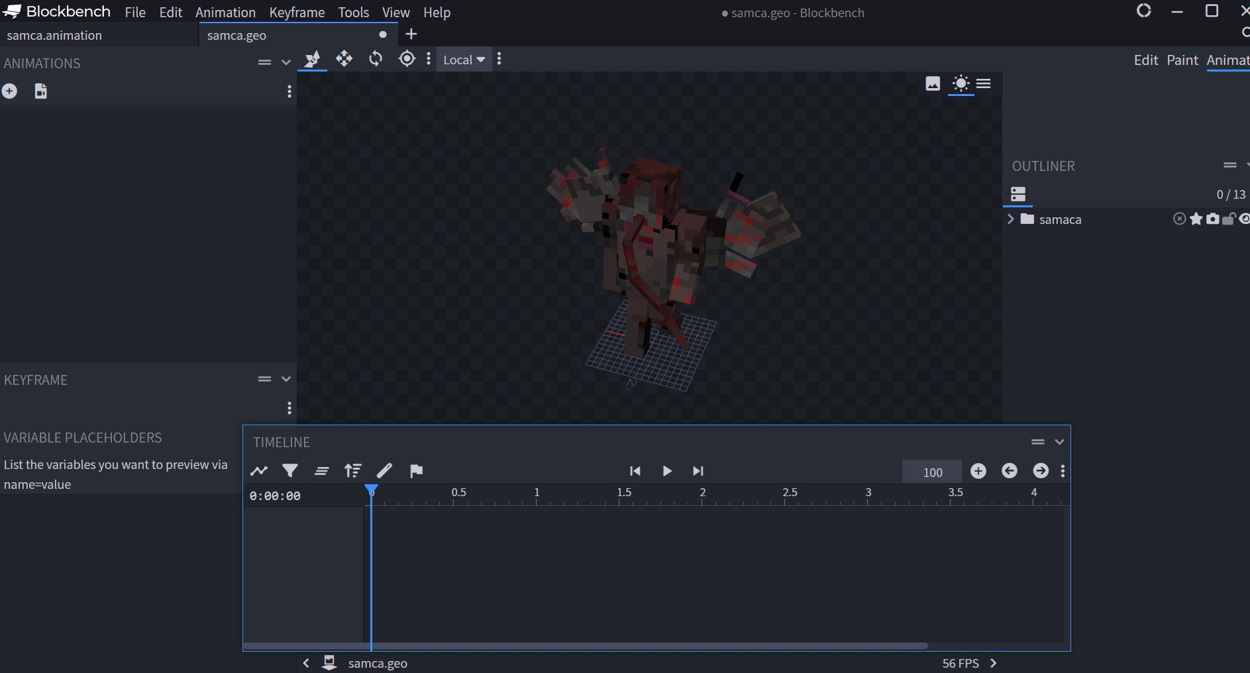
Task: Expand status bar right chevron next to FPS
Action: point(993,663)
